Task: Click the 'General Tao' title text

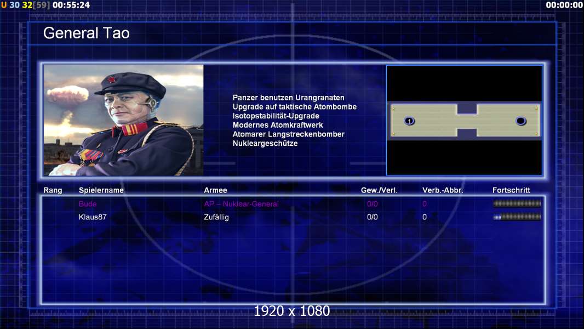Action: 87,33
